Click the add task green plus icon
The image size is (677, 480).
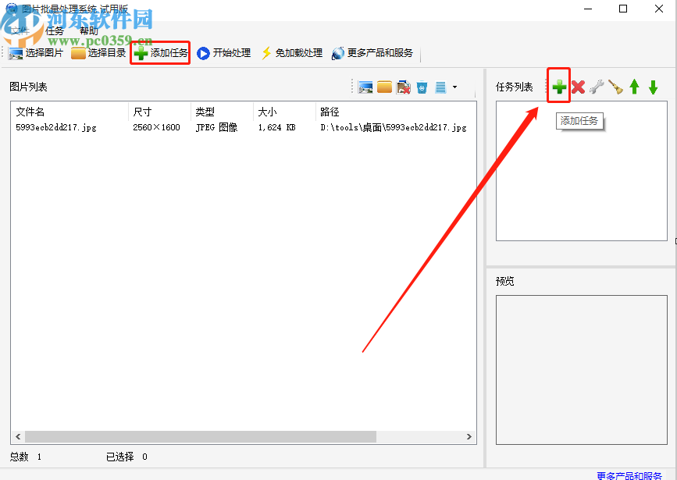coord(559,87)
